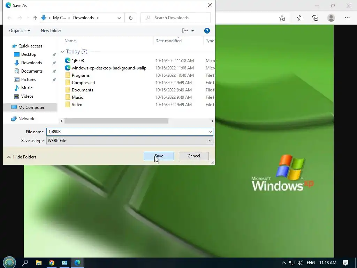Open the Action Center notifications icon
This screenshot has height=268, width=357.
(x=345, y=263)
